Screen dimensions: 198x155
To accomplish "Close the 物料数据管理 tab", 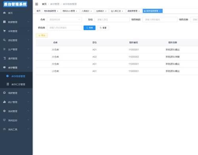I will [57, 11].
